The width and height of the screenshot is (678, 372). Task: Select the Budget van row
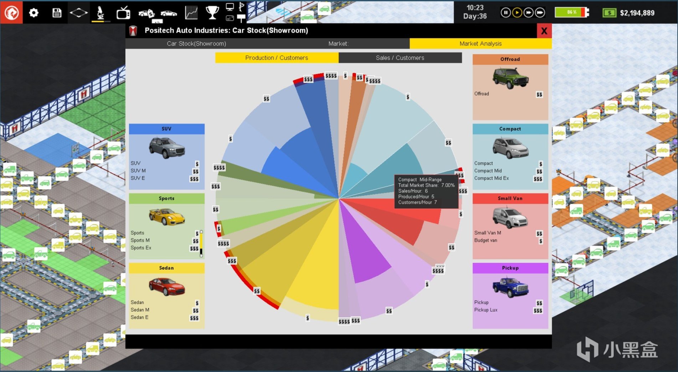tap(509, 240)
